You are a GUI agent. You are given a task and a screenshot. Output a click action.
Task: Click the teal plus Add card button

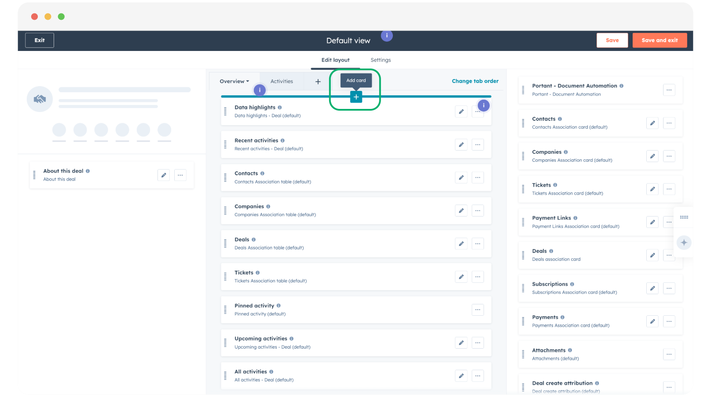click(356, 97)
